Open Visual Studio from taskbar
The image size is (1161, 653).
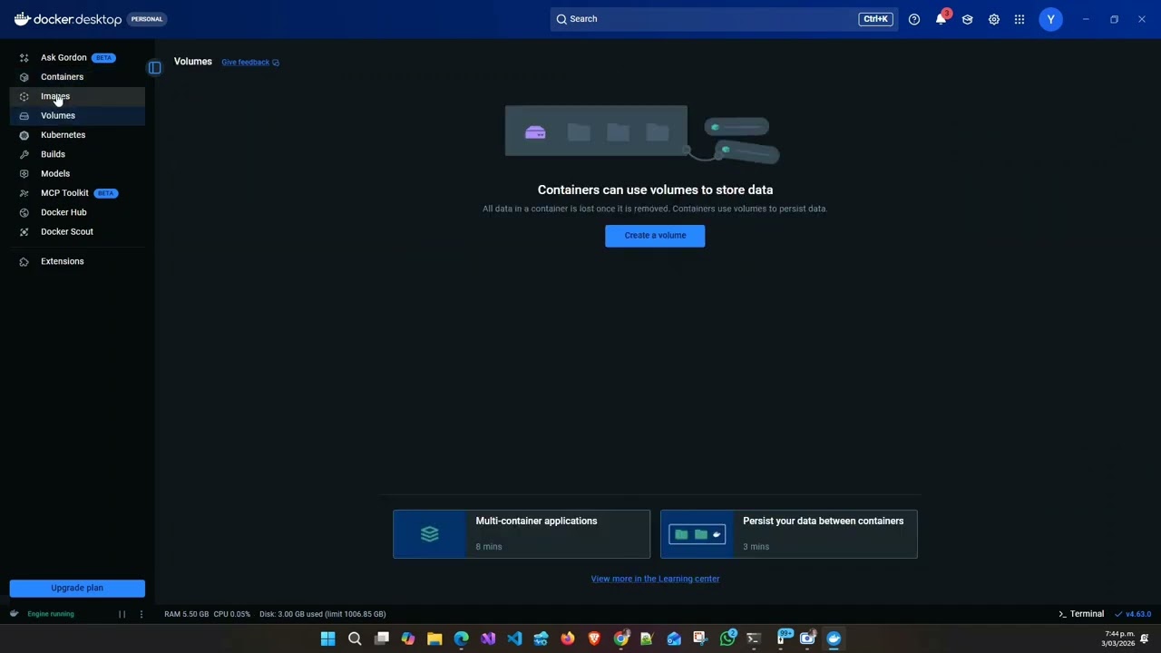click(488, 638)
